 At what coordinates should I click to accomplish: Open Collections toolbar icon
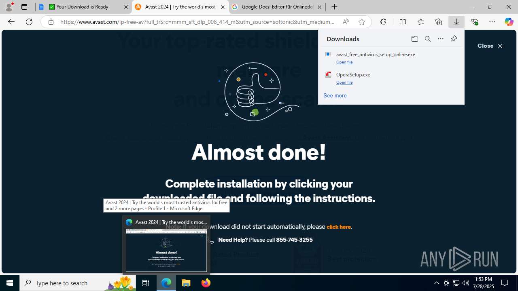point(439,22)
